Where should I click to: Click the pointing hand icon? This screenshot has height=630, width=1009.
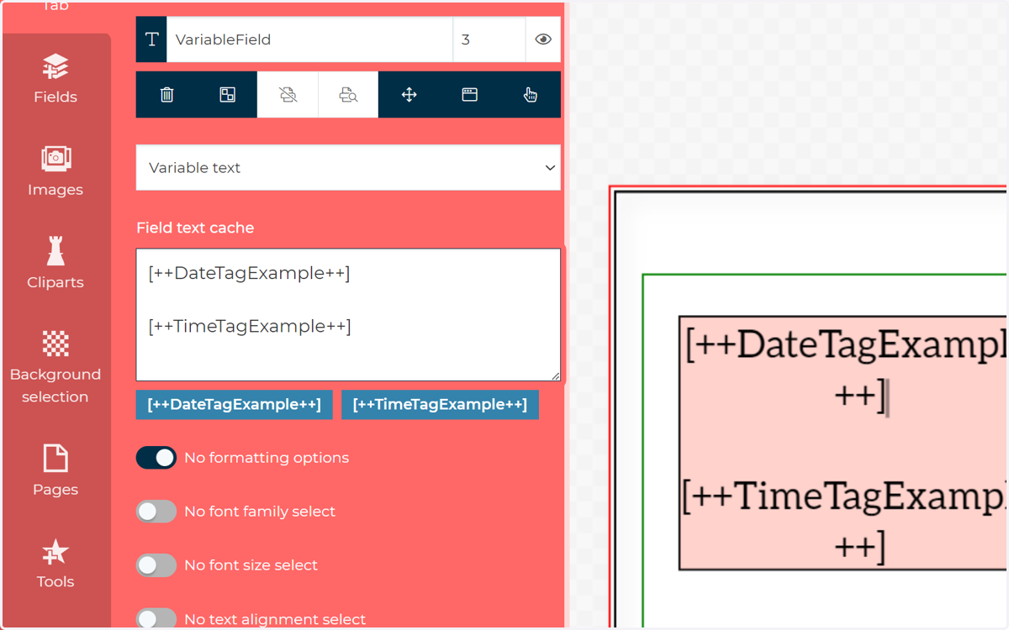pos(530,95)
